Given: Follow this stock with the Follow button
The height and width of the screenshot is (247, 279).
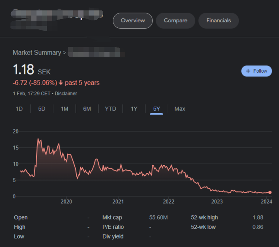Looking at the screenshot, I should coord(256,71).
